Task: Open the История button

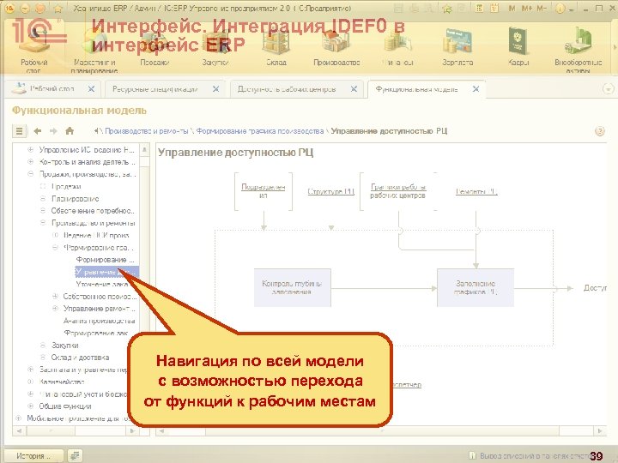Action: click(x=33, y=456)
